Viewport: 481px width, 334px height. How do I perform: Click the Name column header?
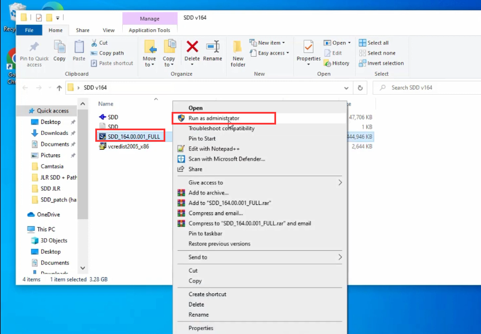(106, 104)
